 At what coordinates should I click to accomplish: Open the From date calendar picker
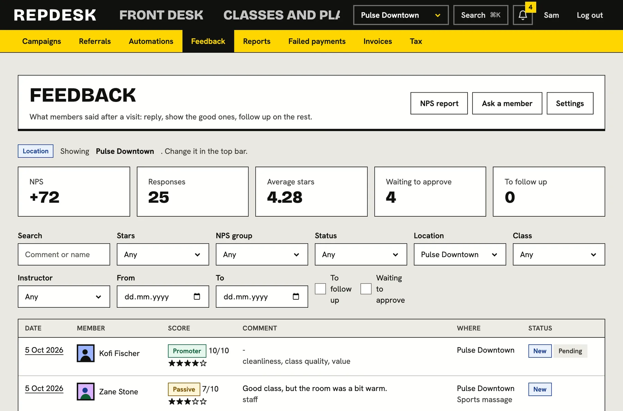197,297
